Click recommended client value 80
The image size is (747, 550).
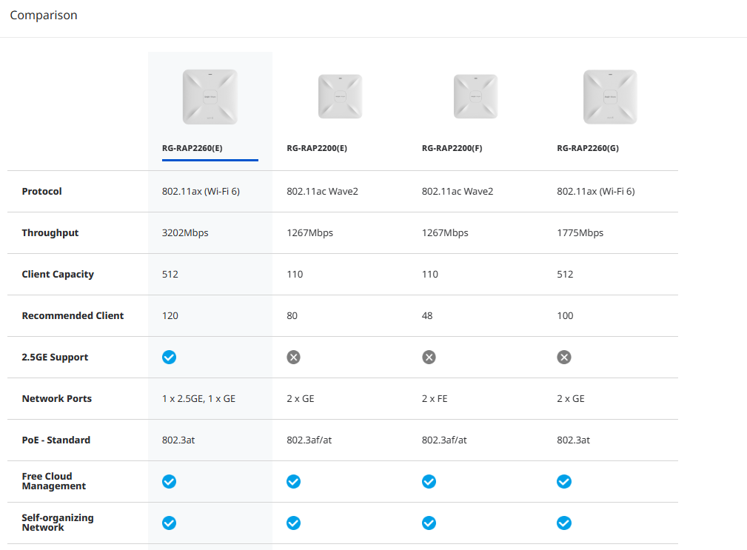(x=292, y=316)
